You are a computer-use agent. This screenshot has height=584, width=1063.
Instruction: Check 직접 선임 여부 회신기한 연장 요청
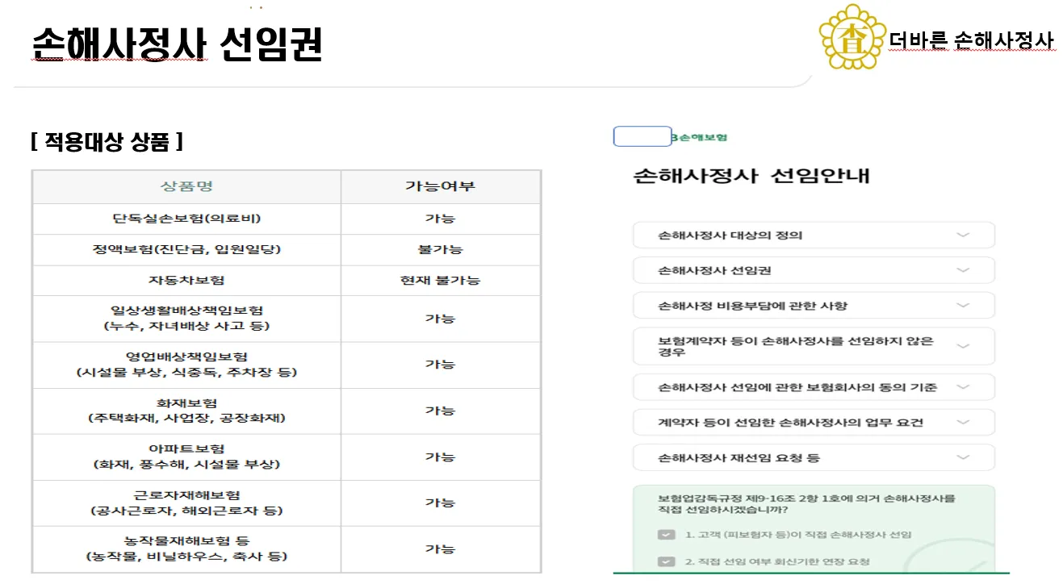pyautogui.click(x=666, y=561)
